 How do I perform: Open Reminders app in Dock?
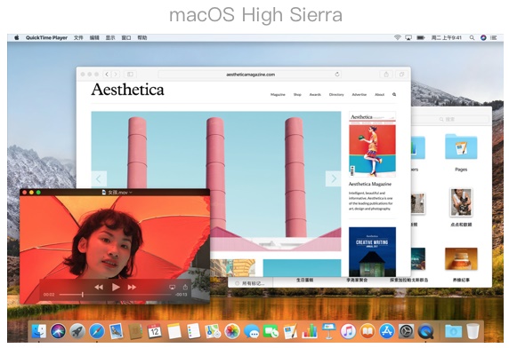point(193,331)
